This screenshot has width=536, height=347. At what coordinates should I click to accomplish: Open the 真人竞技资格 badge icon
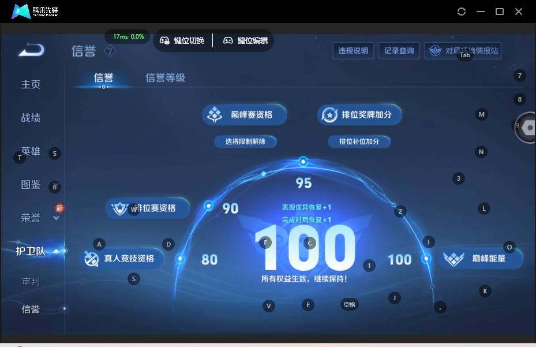tap(90, 259)
